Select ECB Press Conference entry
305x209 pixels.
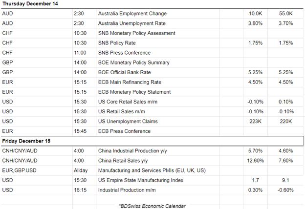(124, 131)
